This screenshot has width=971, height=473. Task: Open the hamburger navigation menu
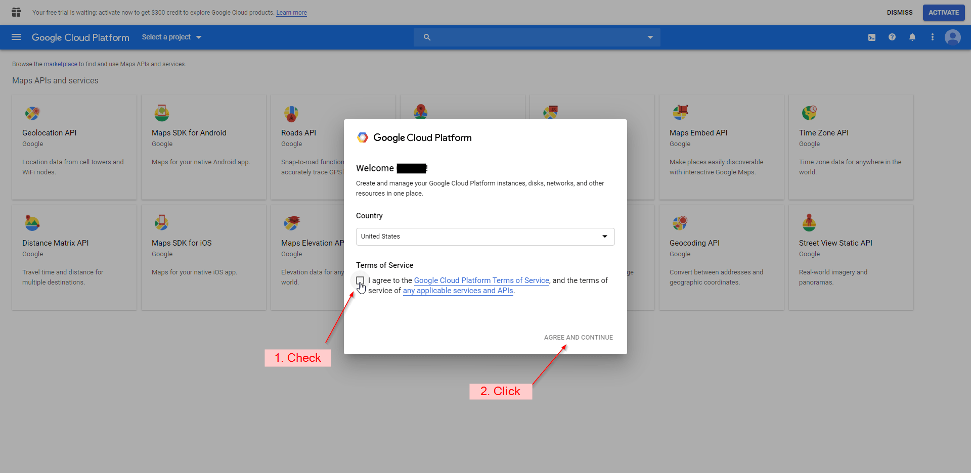tap(16, 37)
